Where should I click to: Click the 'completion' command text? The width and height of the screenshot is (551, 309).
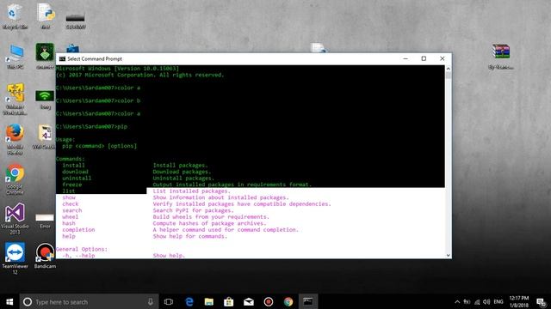click(x=78, y=230)
